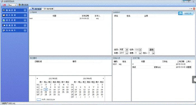Screen dimensions: 196x105
Task: Click the icon on the 我的桌面 tab
Action: [33, 9]
